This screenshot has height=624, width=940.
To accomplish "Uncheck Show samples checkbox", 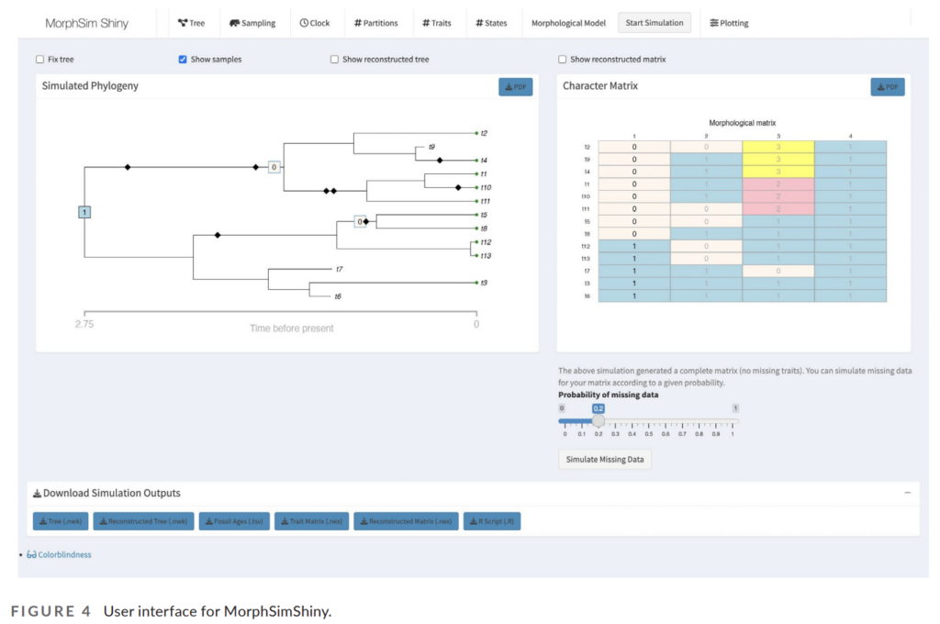I will 183,60.
